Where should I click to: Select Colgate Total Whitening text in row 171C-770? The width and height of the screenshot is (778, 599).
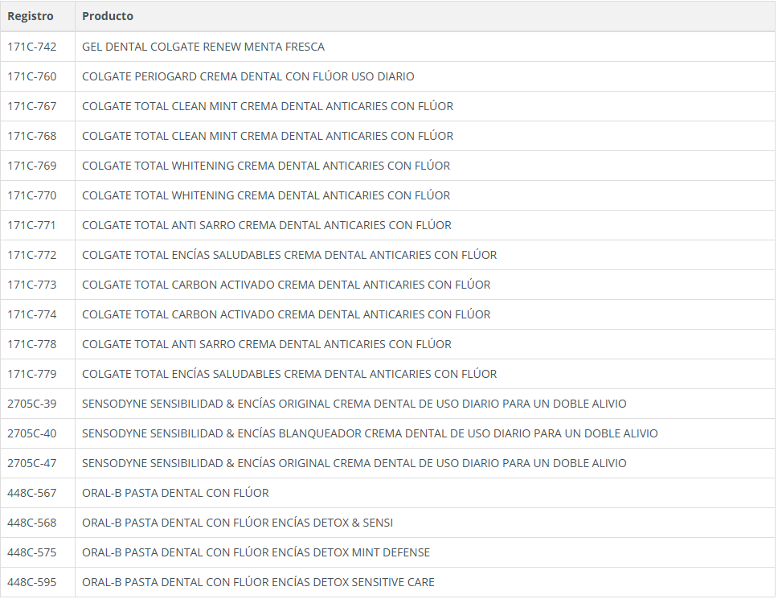(x=265, y=195)
